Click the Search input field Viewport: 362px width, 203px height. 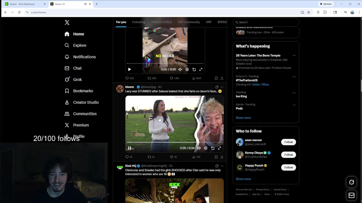pos(266,22)
